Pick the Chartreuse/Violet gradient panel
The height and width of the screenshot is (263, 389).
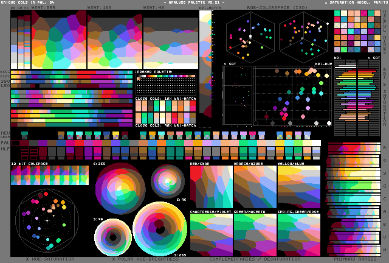click(211, 233)
